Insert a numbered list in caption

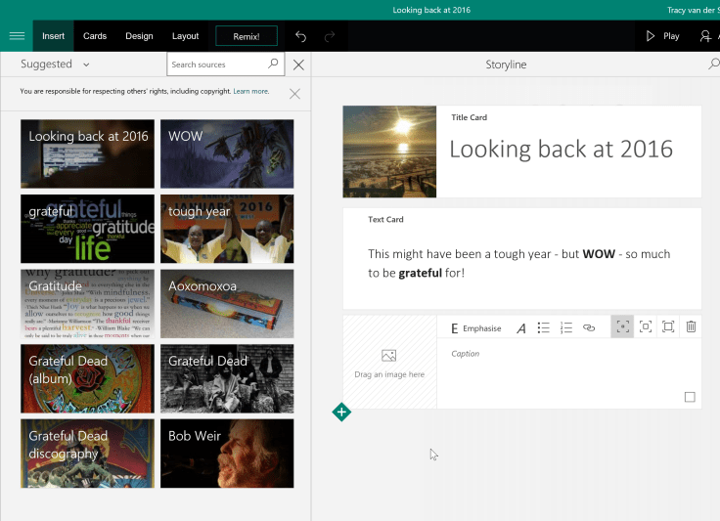coord(566,327)
